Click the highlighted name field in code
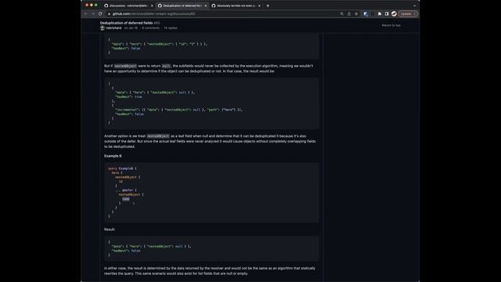501x282 pixels. pyautogui.click(x=126, y=199)
